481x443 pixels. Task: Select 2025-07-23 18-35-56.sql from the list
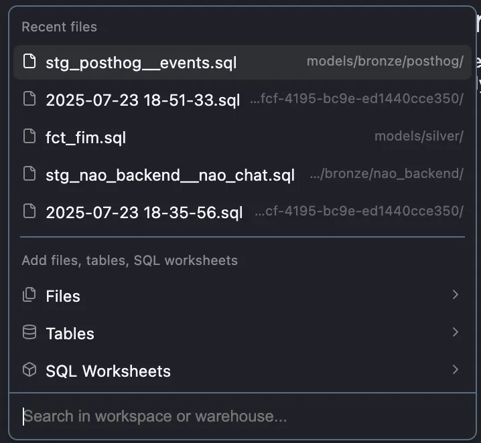[144, 213]
